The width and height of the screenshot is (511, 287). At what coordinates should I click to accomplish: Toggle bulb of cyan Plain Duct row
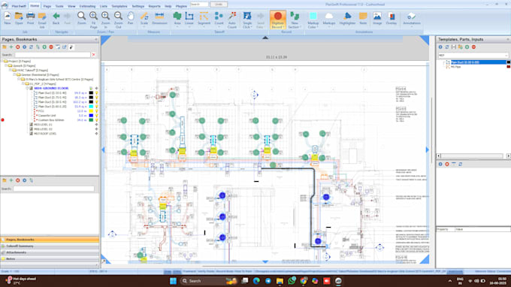96,107
